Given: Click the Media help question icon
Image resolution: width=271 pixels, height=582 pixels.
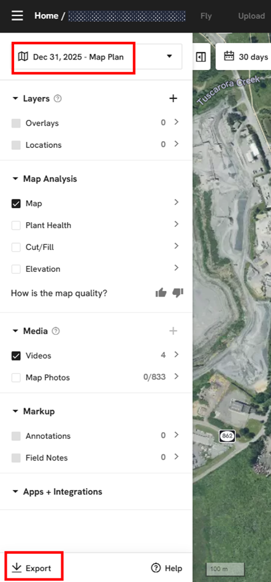Looking at the screenshot, I should click(56, 331).
